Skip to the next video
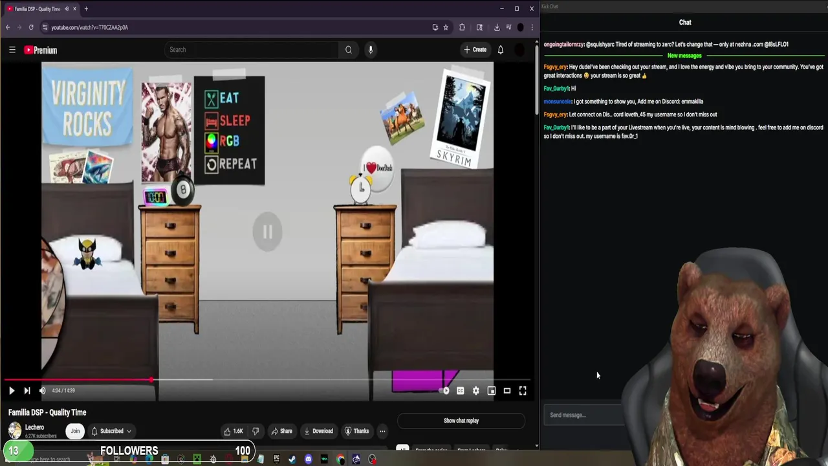Screen dimensions: 828x466 pyautogui.click(x=27, y=390)
